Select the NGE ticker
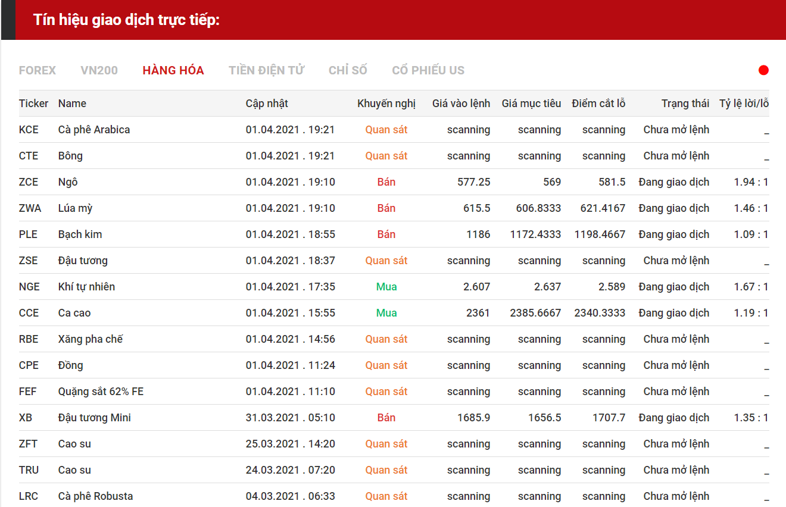This screenshot has width=786, height=507. (29, 287)
